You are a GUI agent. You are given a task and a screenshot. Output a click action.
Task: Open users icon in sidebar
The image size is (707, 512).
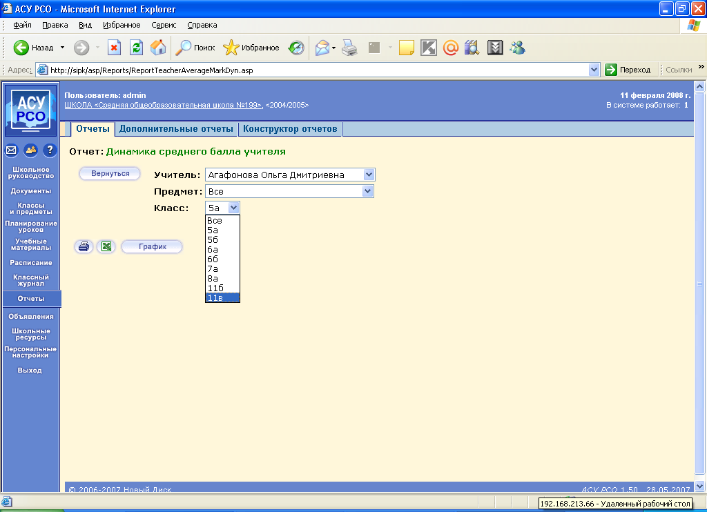(30, 150)
